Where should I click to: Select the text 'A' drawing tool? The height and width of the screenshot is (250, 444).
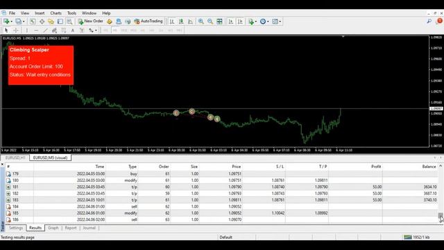(73, 31)
